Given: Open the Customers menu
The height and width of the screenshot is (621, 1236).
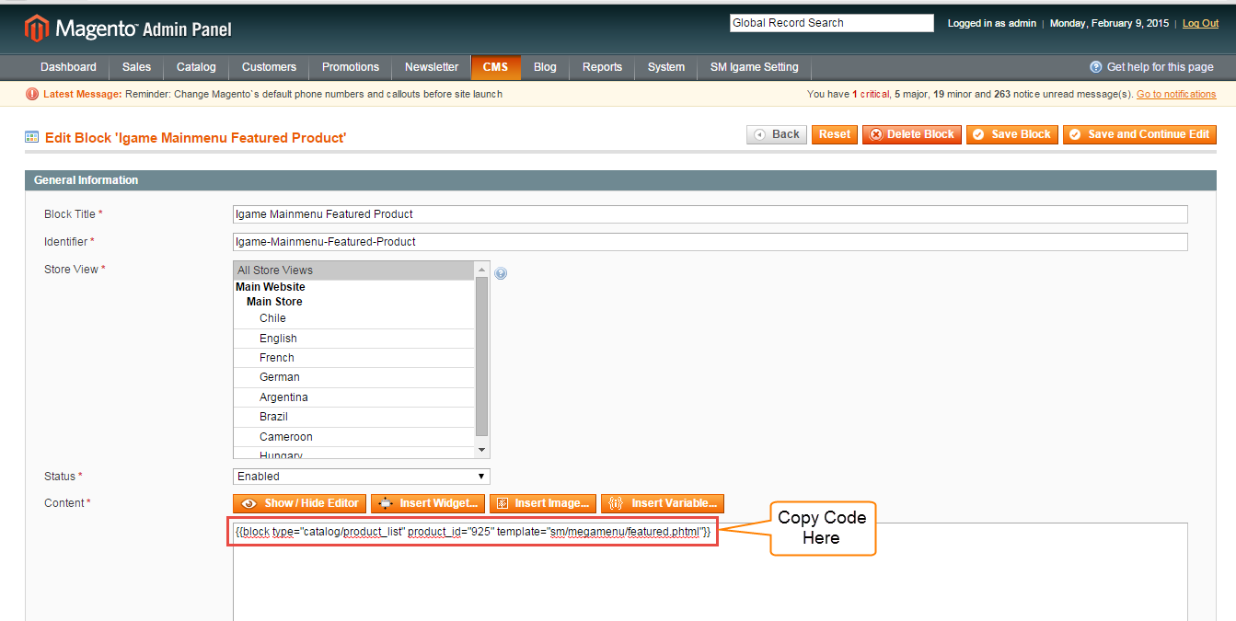Looking at the screenshot, I should click(x=269, y=67).
